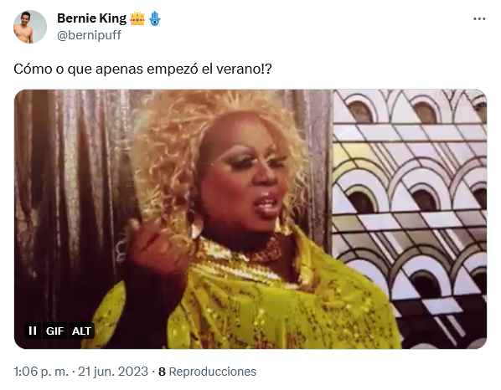Screen dimensions: 501x390
Task: Open the 8 Reproducciones view count
Action: [208, 372]
